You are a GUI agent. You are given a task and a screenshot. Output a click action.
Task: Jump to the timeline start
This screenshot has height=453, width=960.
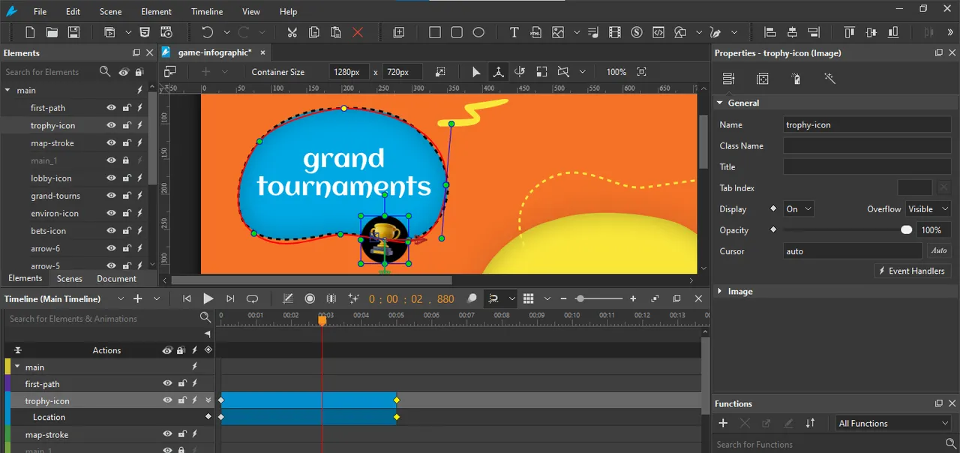(x=187, y=298)
